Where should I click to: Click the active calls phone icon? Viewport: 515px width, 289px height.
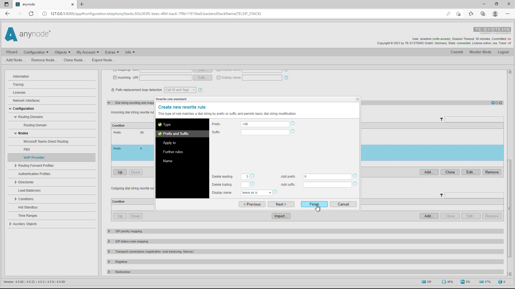point(500,282)
